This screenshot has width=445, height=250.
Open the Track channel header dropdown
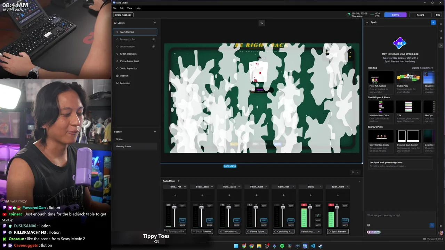tap(320, 187)
